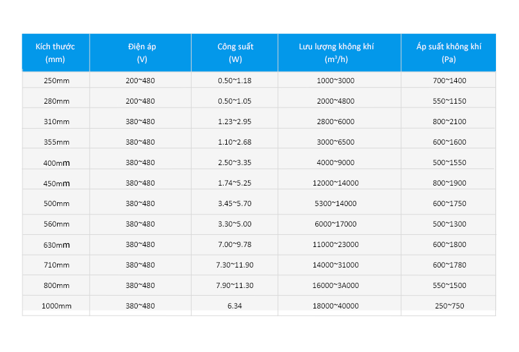
Task: Click the 'Áp suất không khí (Pa)' header
Action: [x=449, y=52]
